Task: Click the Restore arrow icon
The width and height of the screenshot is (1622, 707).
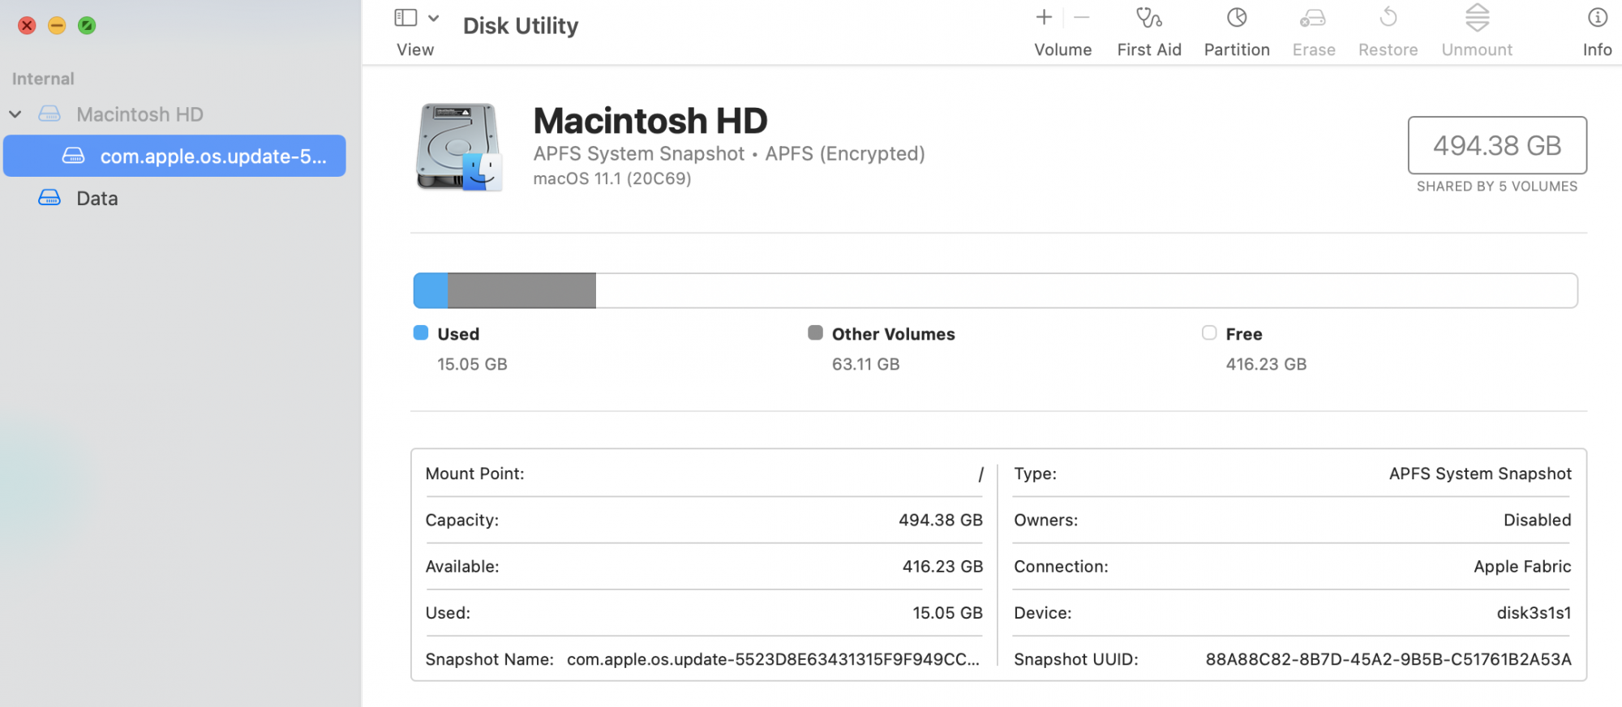Action: [1388, 17]
